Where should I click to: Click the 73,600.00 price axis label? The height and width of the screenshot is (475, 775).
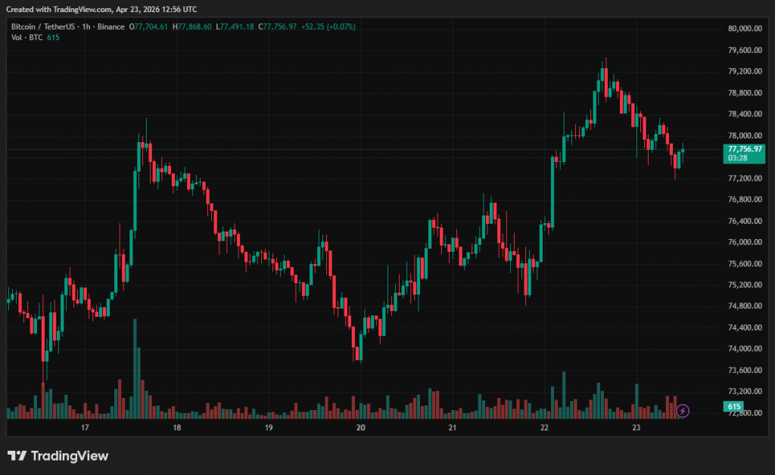[744, 370]
